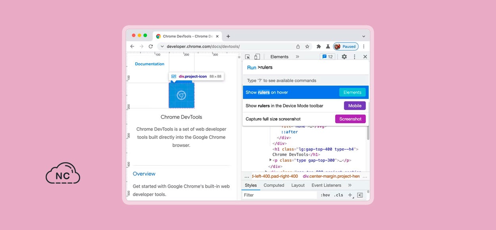Image resolution: width=496 pixels, height=230 pixels.
Task: Close the DevTools panel
Action: [365, 57]
